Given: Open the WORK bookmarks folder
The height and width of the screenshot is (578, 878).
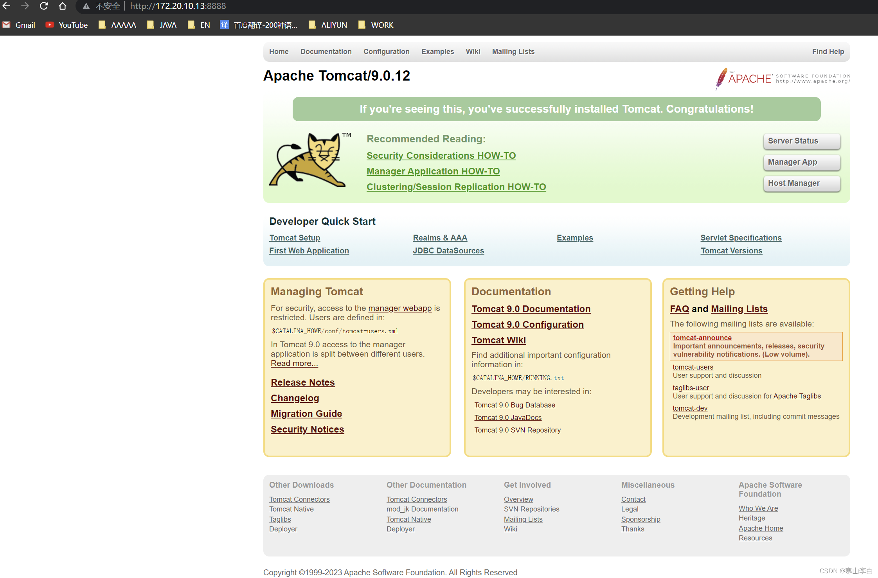Looking at the screenshot, I should (x=376, y=25).
